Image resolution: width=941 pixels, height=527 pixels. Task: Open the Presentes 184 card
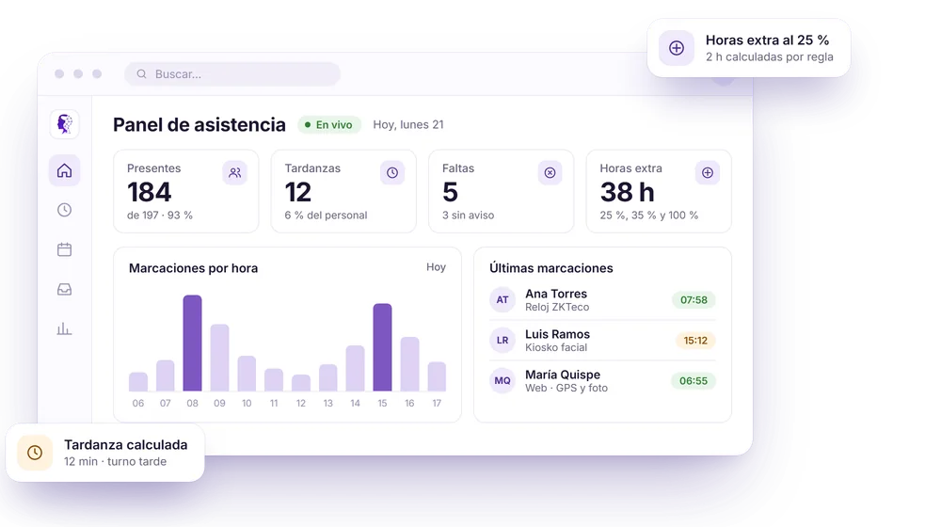186,191
